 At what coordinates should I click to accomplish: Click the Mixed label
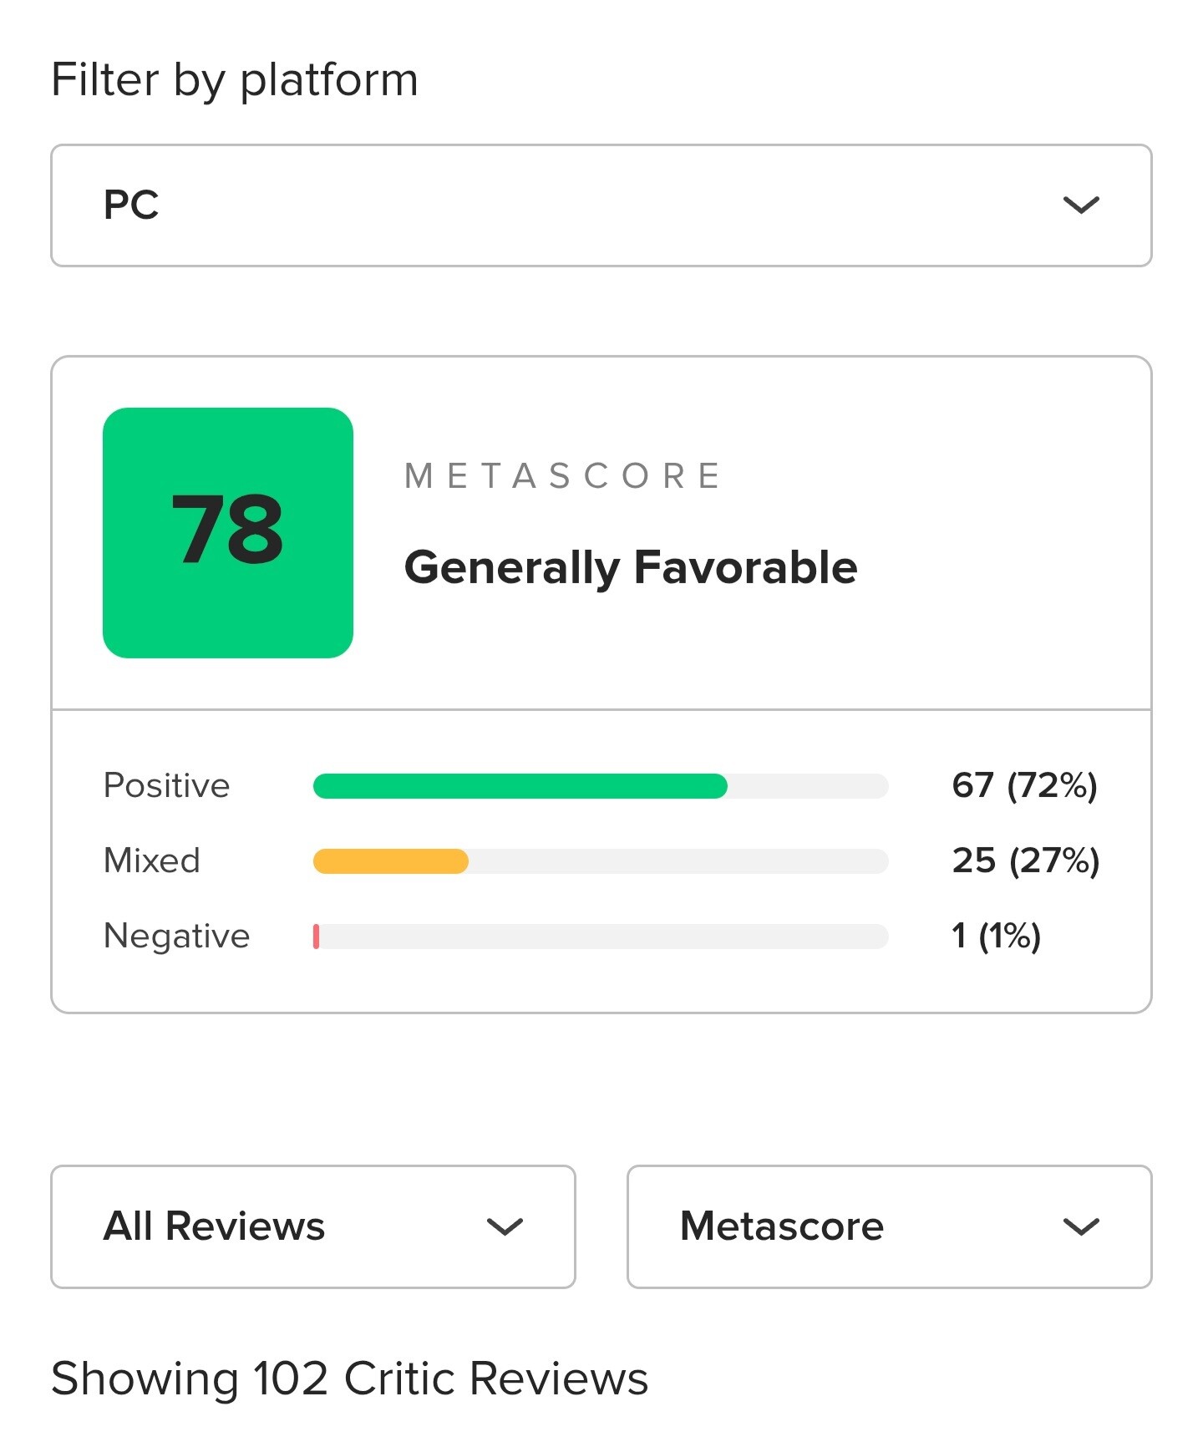(152, 861)
